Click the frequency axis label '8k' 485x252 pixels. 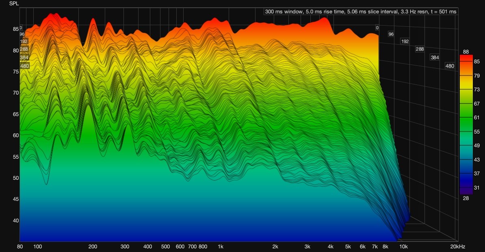pyautogui.click(x=385, y=246)
